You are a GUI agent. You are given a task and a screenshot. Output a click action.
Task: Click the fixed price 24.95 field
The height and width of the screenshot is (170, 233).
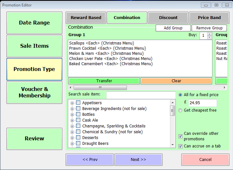(202, 103)
